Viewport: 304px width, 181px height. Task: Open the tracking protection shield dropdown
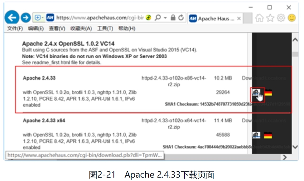[x=39, y=18]
